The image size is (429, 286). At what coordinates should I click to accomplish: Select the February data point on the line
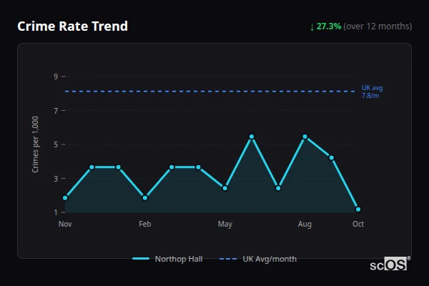tap(145, 198)
